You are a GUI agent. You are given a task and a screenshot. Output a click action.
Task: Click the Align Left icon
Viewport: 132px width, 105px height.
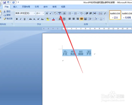click(x=70, y=19)
